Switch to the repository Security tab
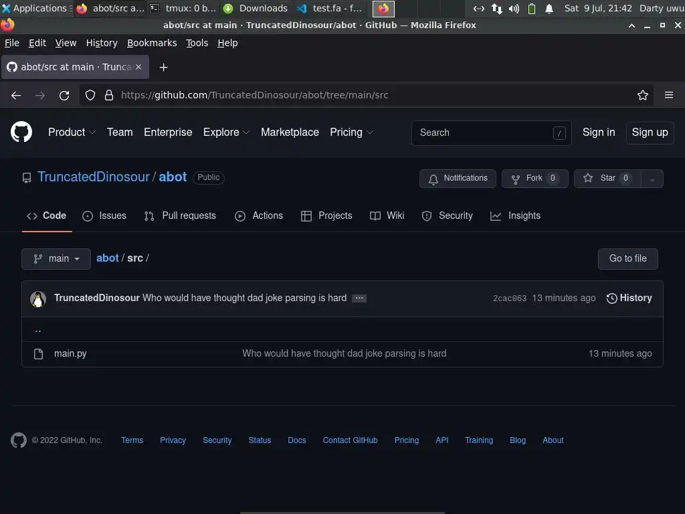 point(448,216)
